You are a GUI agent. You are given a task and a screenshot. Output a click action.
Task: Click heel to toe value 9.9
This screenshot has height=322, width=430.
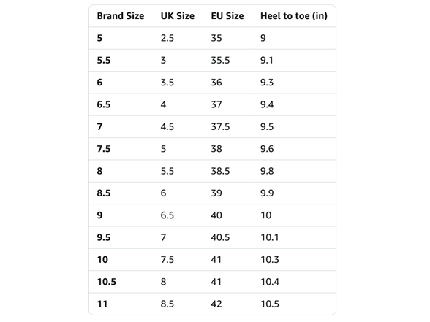tap(267, 193)
